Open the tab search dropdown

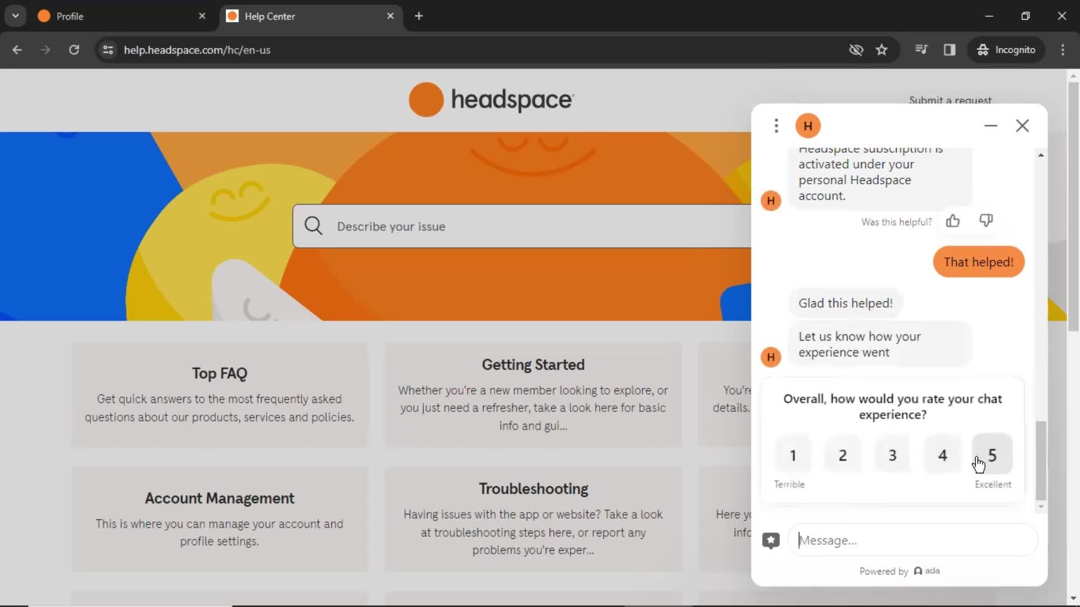(x=15, y=16)
